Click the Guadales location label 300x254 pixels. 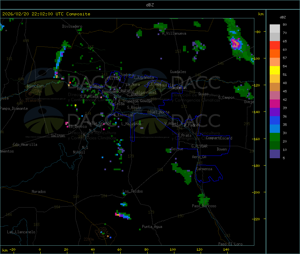[x=178, y=72]
